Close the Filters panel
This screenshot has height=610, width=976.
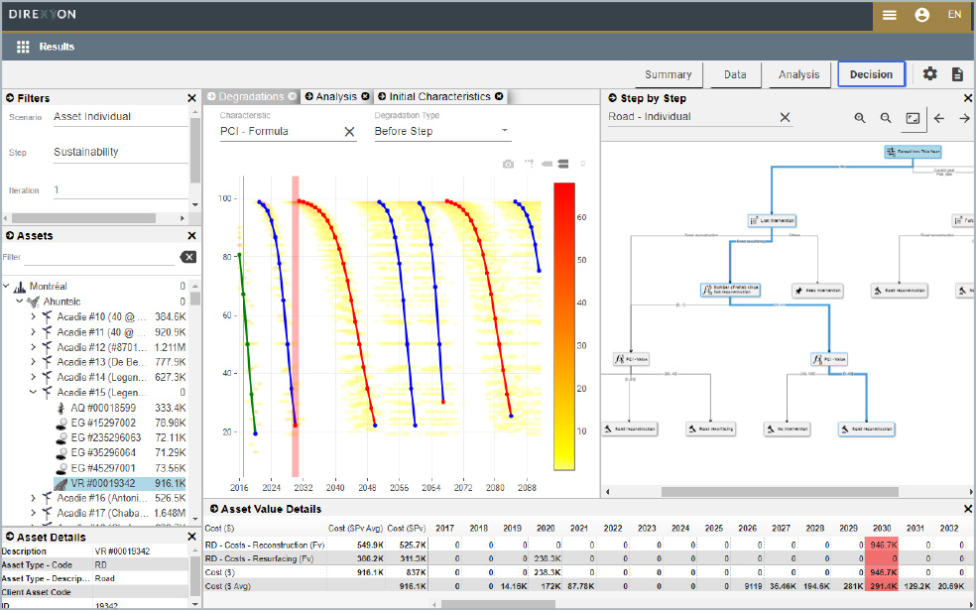tap(191, 98)
